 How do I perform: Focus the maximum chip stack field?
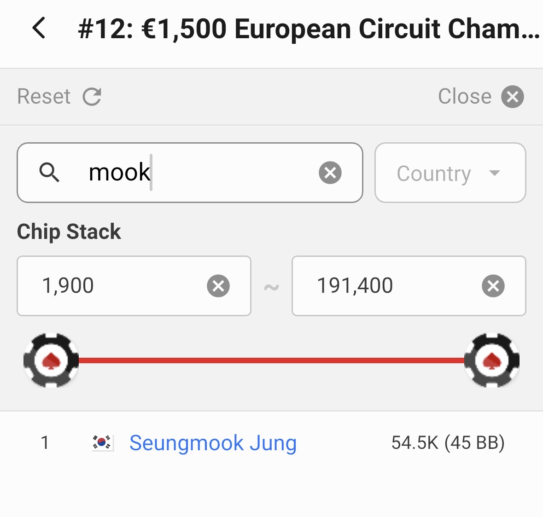[391, 286]
